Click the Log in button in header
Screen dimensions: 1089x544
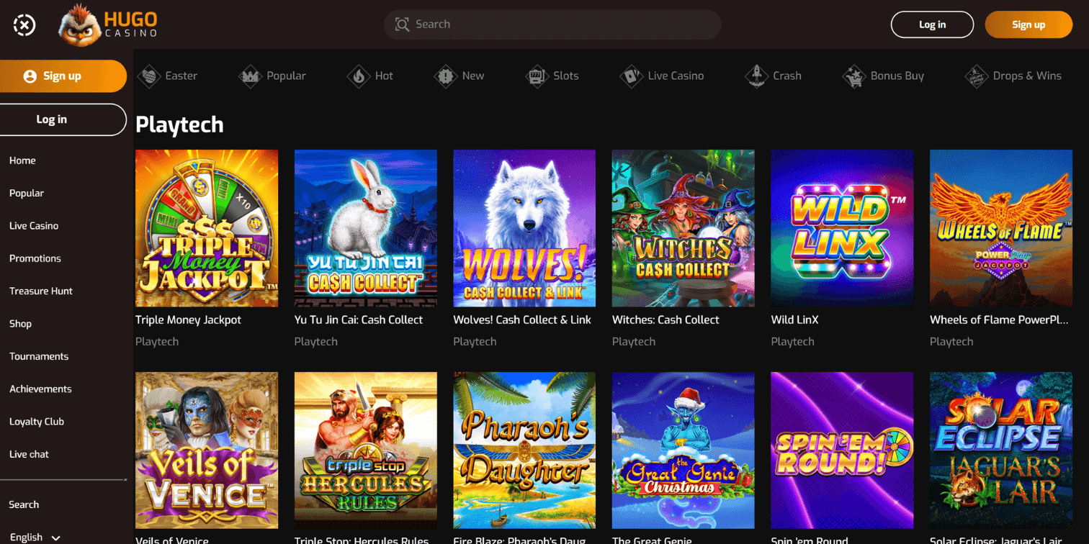pyautogui.click(x=932, y=24)
